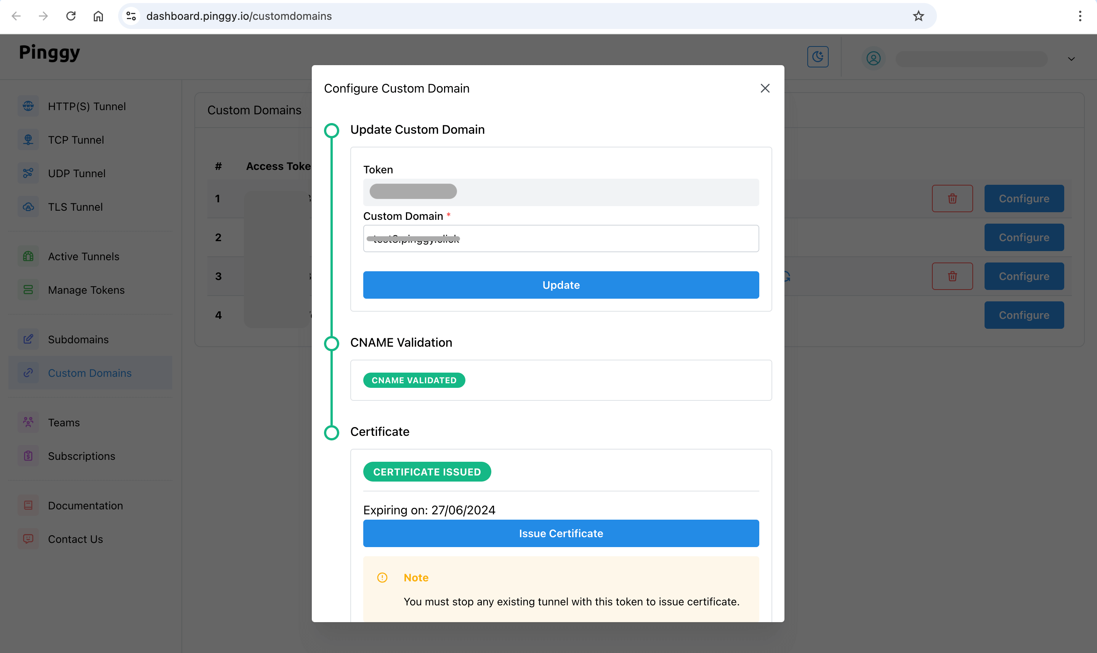1097x653 pixels.
Task: Click the Issue Certificate button
Action: pyautogui.click(x=561, y=533)
